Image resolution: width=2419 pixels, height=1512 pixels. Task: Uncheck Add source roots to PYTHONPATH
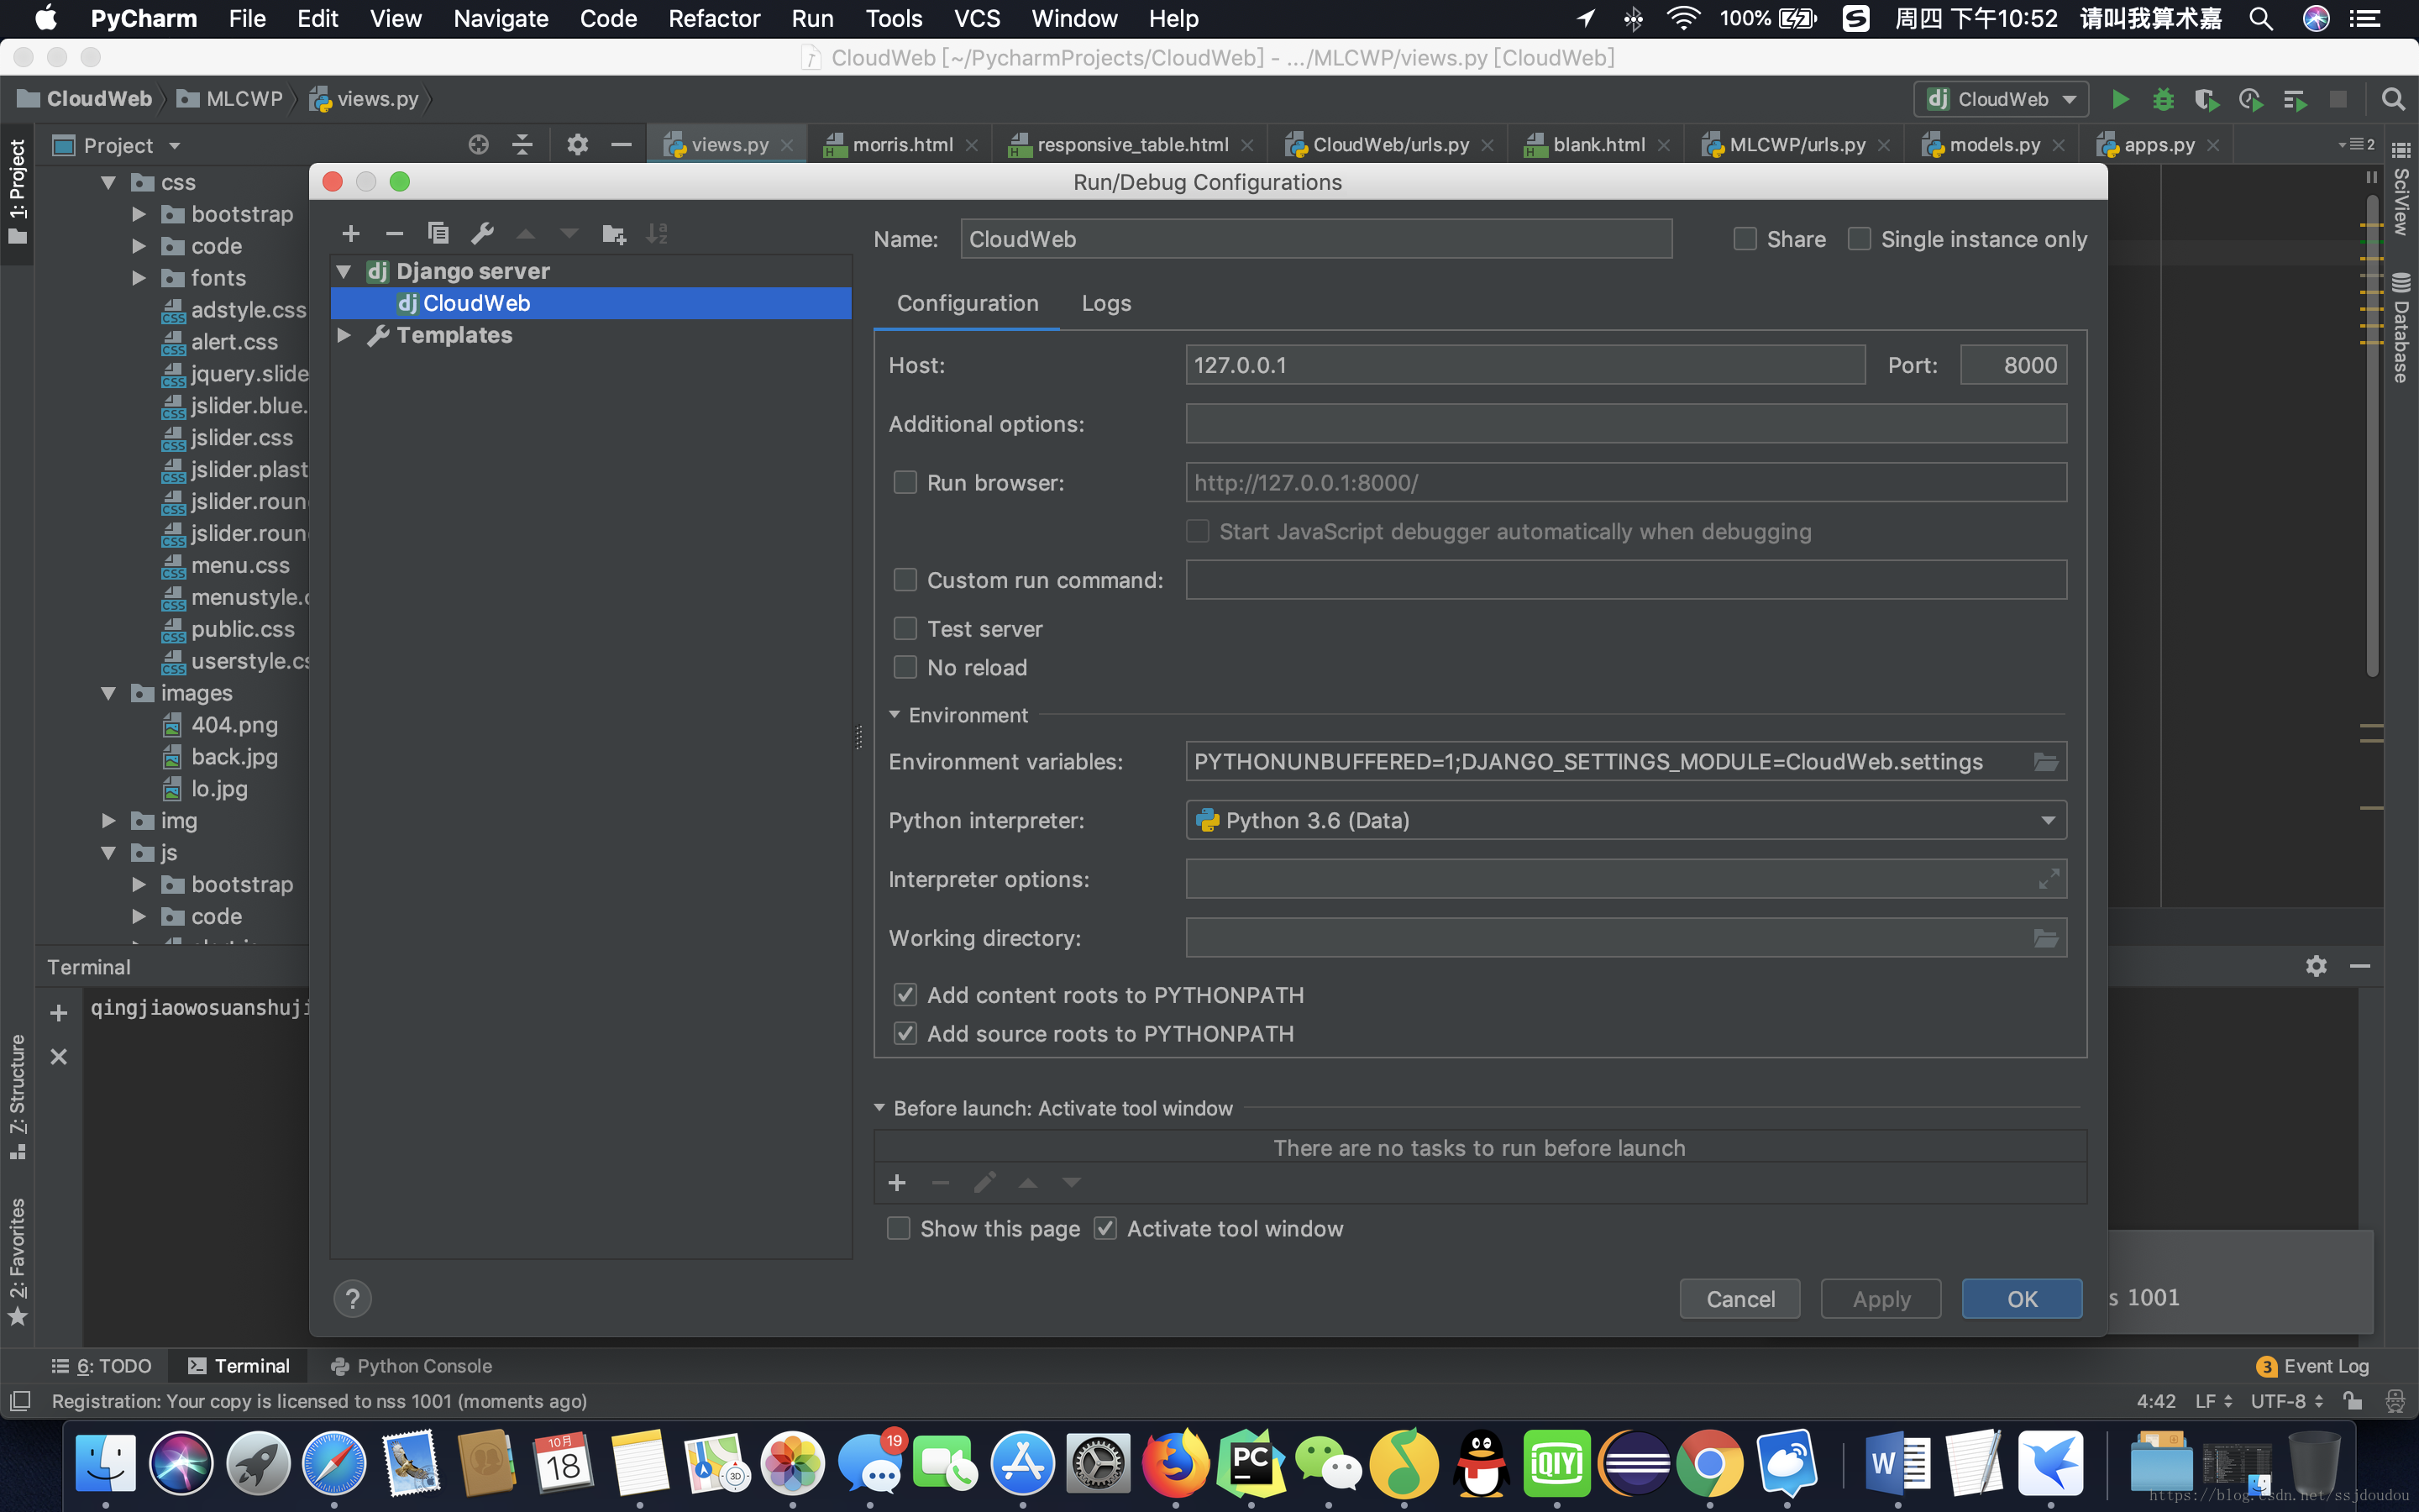click(x=905, y=1034)
